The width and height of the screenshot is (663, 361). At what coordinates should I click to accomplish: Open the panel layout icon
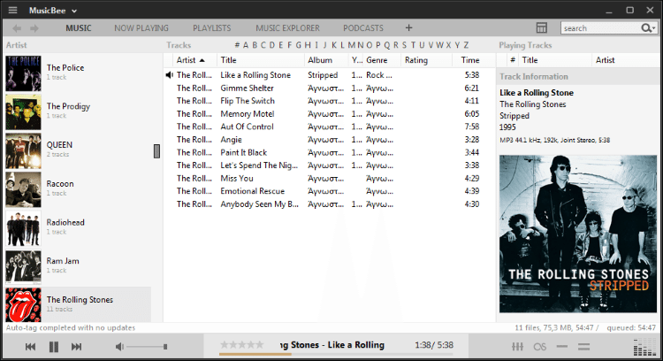(542, 28)
